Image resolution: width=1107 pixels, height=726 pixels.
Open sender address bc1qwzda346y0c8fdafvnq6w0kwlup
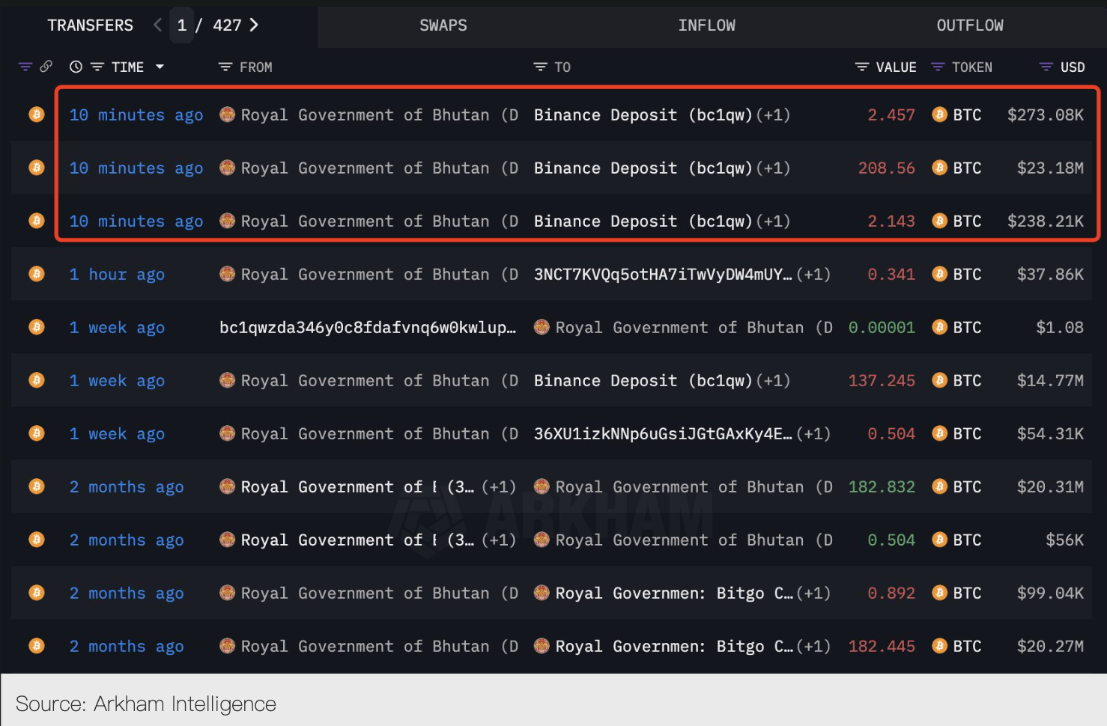(367, 328)
